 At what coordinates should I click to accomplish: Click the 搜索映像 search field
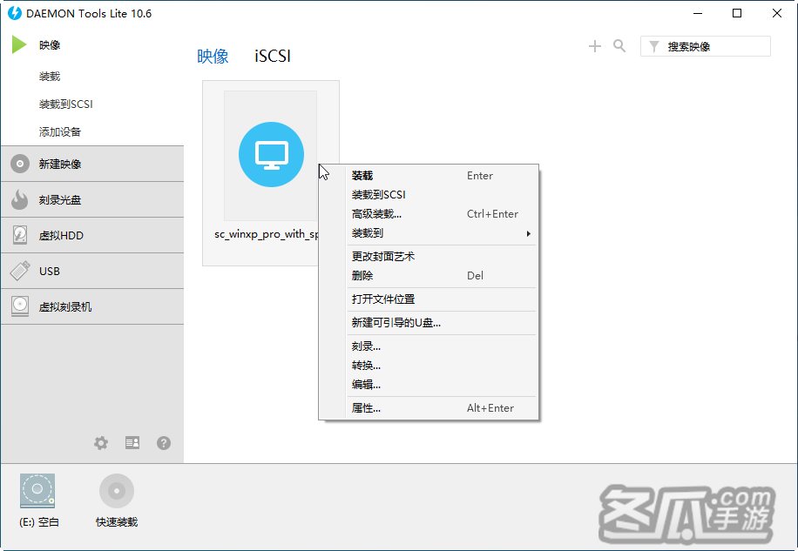point(706,46)
